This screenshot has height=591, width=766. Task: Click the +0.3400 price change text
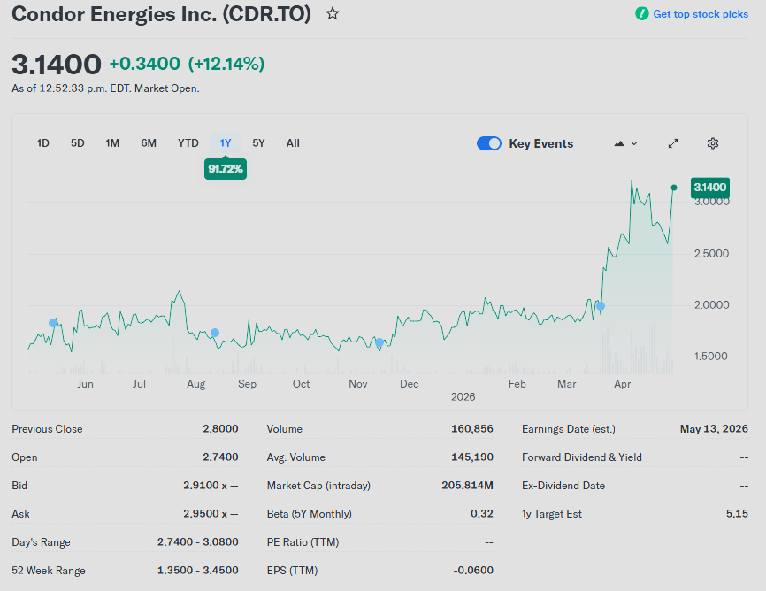[x=144, y=64]
